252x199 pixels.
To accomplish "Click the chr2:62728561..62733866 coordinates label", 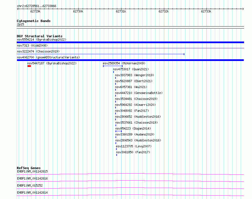I will 37,6.
